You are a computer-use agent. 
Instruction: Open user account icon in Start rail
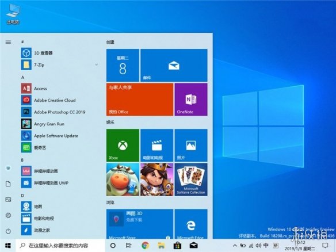click(x=8, y=168)
